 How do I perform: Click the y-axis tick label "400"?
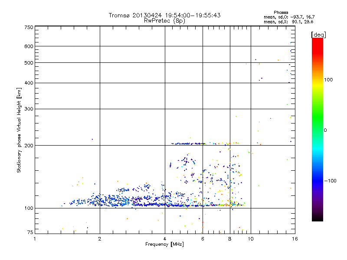tap(29, 83)
